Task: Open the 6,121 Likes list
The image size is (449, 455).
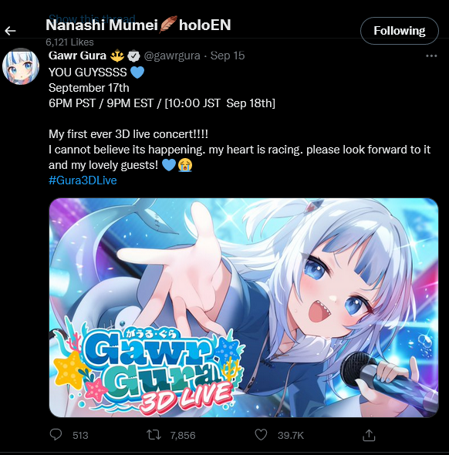Action: pos(69,42)
